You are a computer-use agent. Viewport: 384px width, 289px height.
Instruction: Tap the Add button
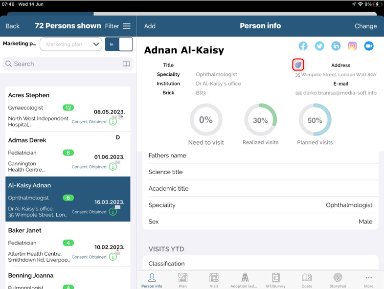(x=150, y=26)
